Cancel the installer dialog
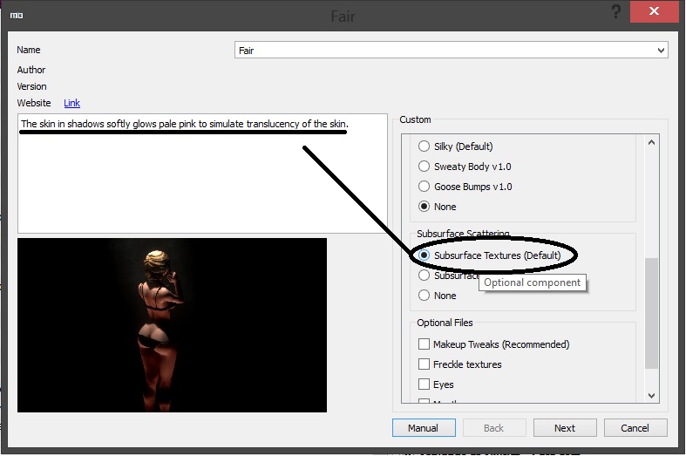Image resolution: width=686 pixels, height=456 pixels. (635, 428)
